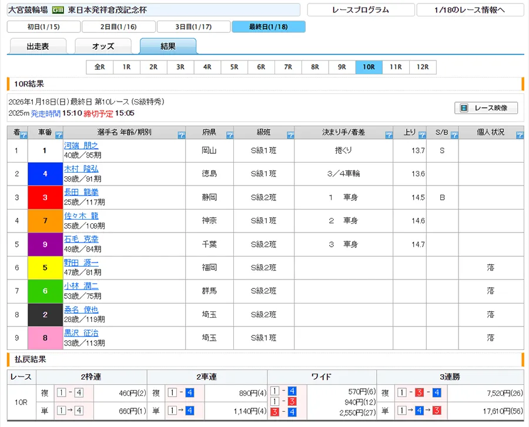529x427 pixels.
Task: Show all races with 全R tab
Action: [x=99, y=67]
